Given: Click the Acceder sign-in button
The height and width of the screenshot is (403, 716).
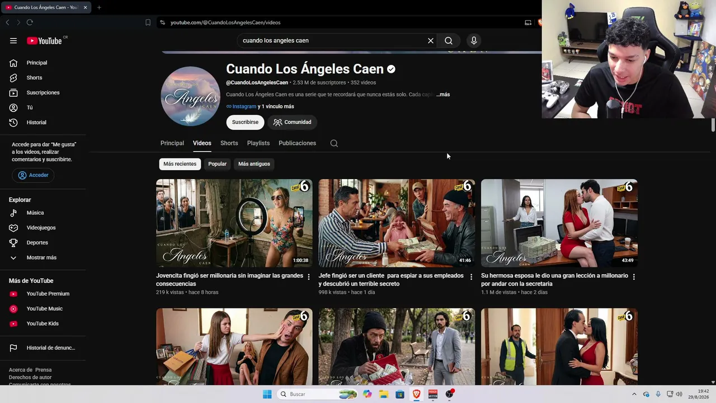Looking at the screenshot, I should (33, 175).
